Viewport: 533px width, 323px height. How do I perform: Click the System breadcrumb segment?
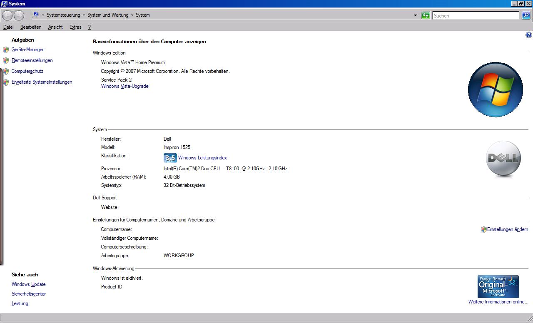143,15
